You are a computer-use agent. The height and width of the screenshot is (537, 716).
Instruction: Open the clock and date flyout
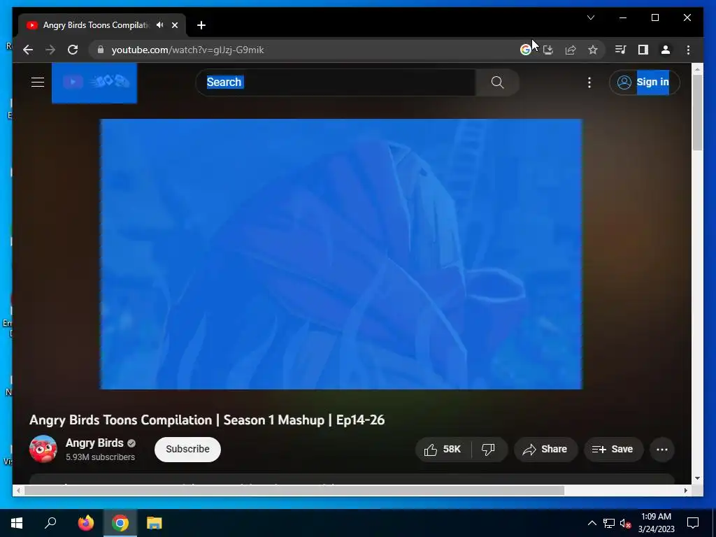coord(656,523)
